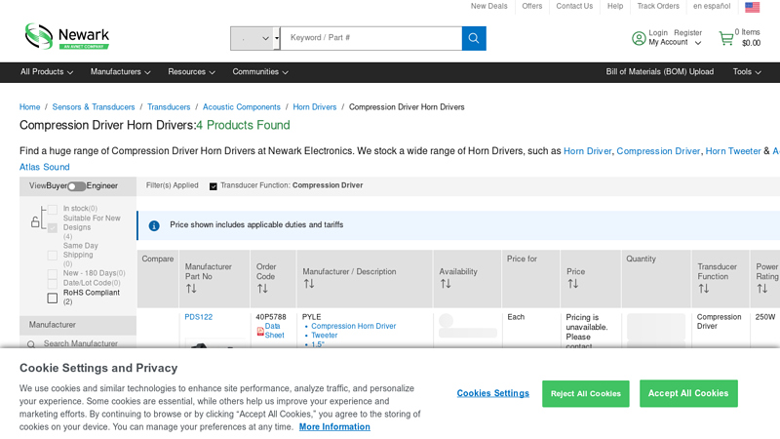Check the Same Day Shipping checkbox
780x439 pixels.
53,256
